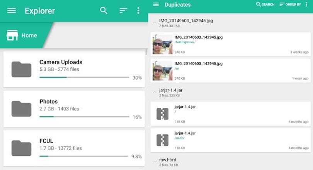313x170 pixels.
Task: Open the Explorer sort icon
Action: [x=123, y=10]
